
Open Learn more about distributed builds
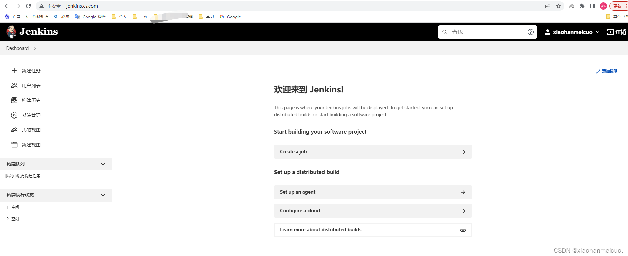point(373,230)
